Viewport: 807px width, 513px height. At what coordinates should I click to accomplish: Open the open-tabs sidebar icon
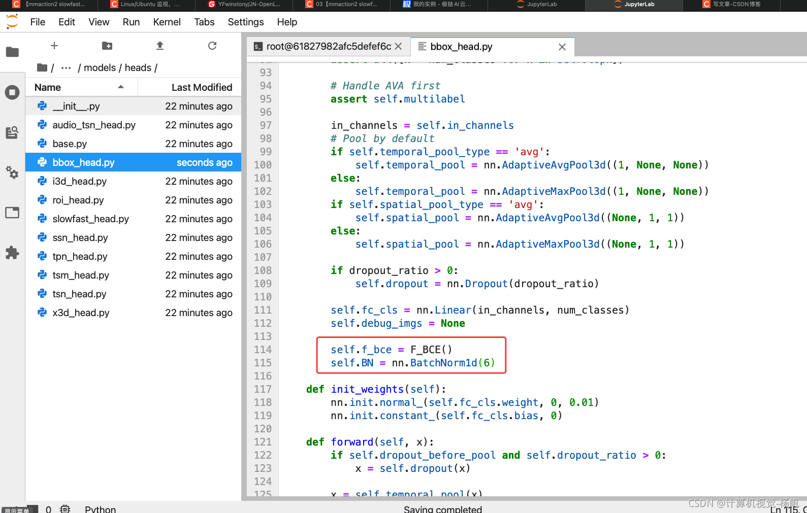pyautogui.click(x=12, y=213)
